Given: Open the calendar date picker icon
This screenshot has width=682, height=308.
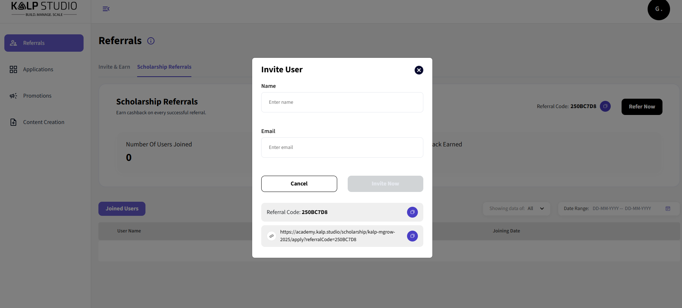Looking at the screenshot, I should coord(668,209).
